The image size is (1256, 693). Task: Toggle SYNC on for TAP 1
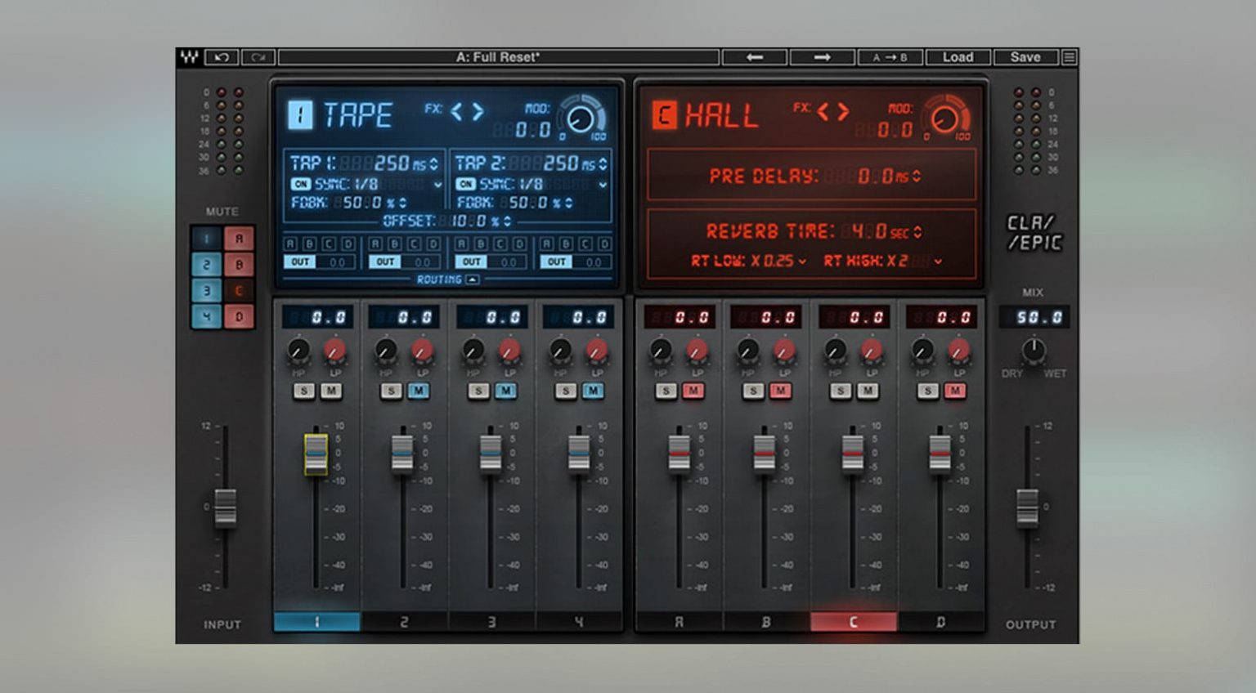(303, 183)
